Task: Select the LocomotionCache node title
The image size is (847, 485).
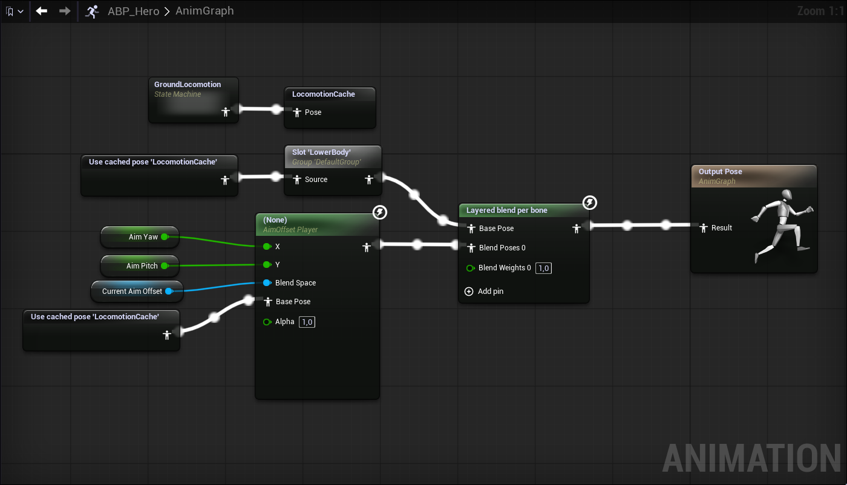Action: tap(324, 94)
